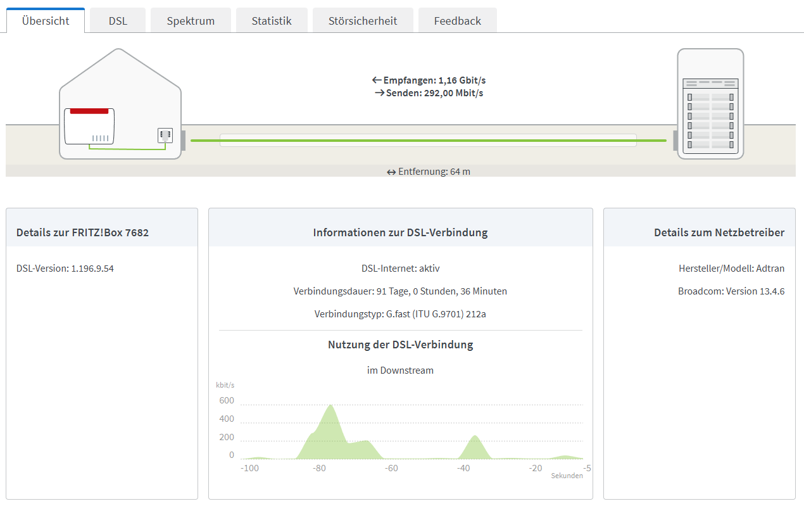
Task: Click the DSLAM server cabinet icon
Action: (710, 103)
